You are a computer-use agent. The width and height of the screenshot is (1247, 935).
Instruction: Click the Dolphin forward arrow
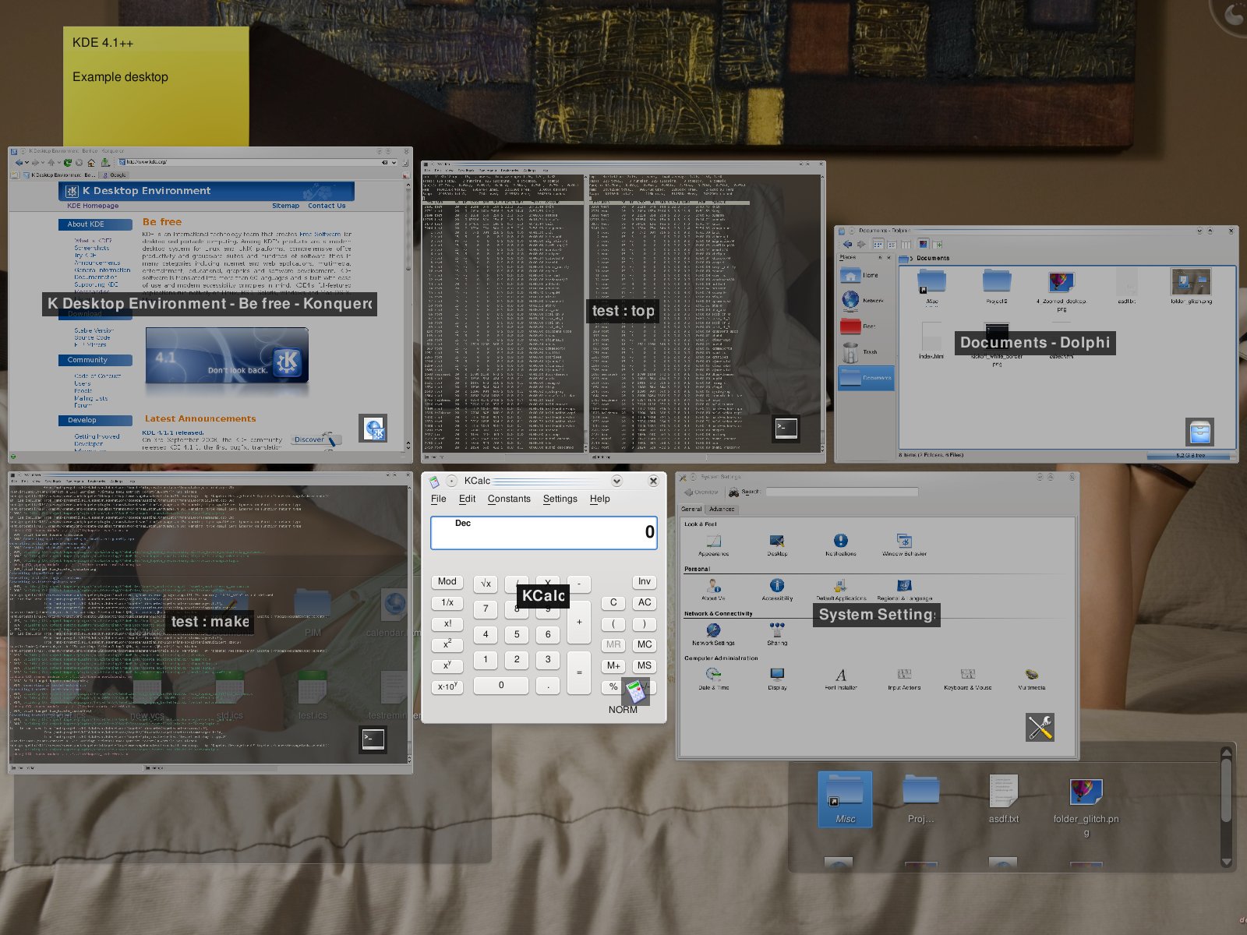pyautogui.click(x=861, y=244)
